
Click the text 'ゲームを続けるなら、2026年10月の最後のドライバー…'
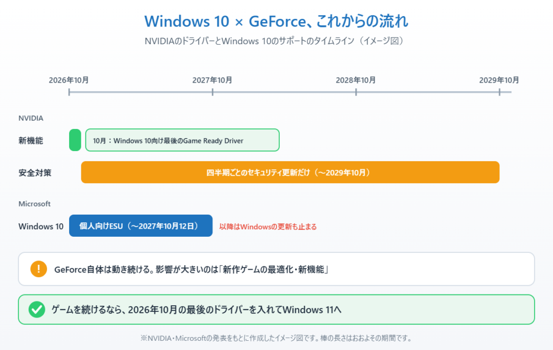[x=197, y=310]
